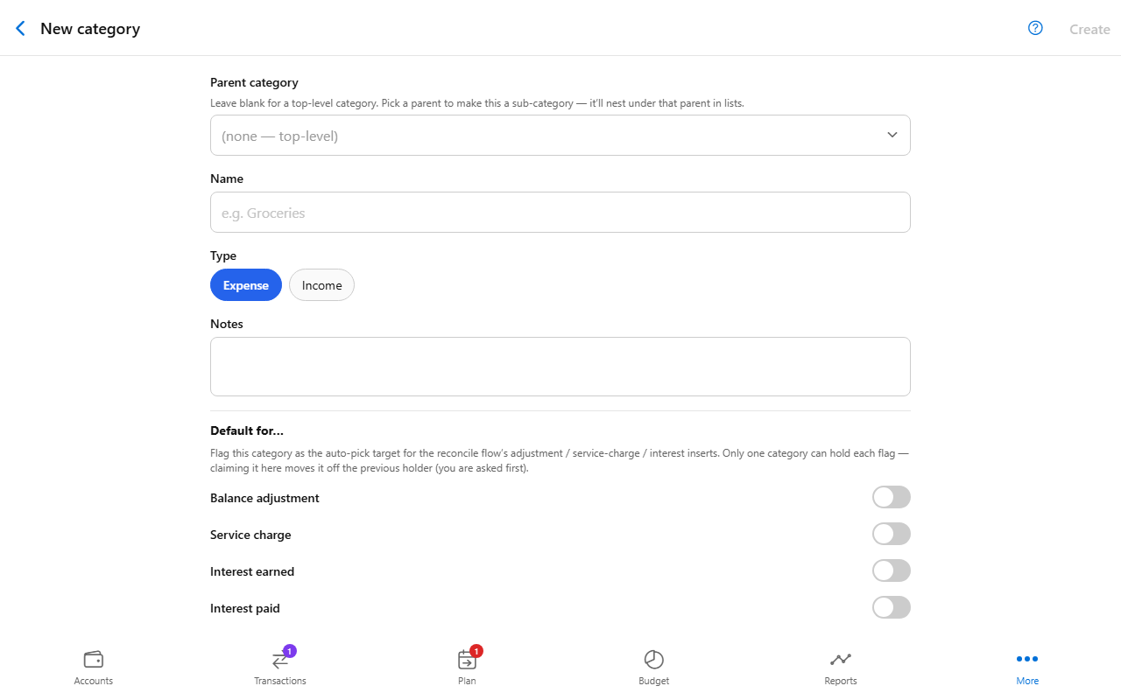Go back using the arrow icon

[x=20, y=29]
